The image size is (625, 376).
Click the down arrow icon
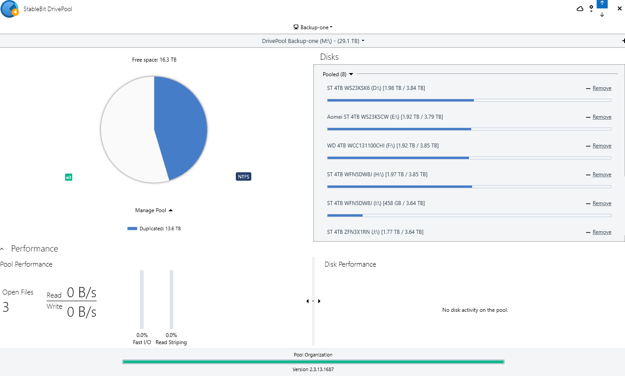[602, 15]
